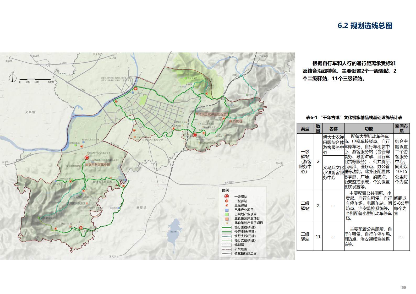
Task: Click the orange square before 傅大士农禅田园综合体
Action: (196, 115)
